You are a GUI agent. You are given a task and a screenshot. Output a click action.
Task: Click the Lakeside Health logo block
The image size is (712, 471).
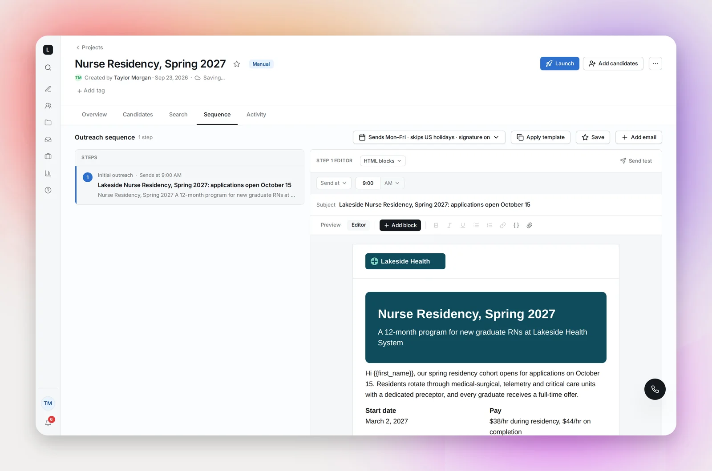(405, 261)
